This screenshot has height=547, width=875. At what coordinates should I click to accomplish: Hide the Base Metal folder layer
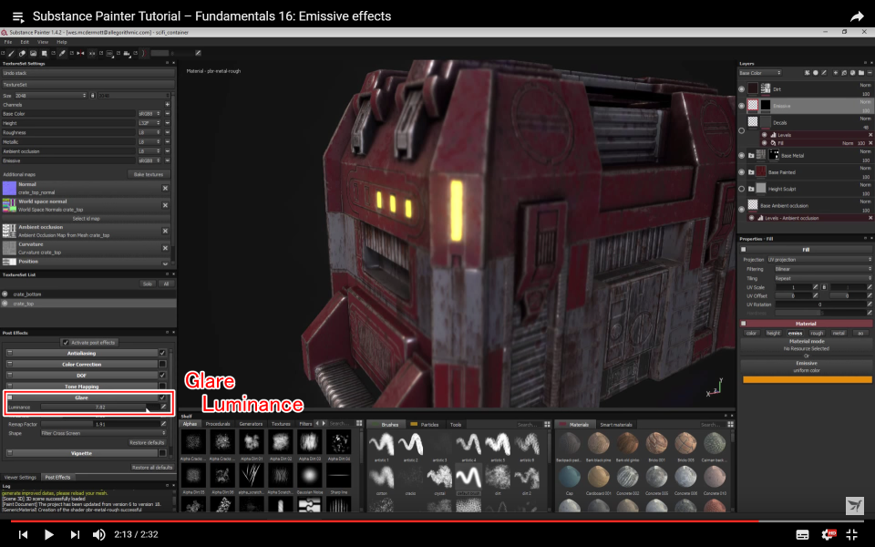click(x=742, y=156)
